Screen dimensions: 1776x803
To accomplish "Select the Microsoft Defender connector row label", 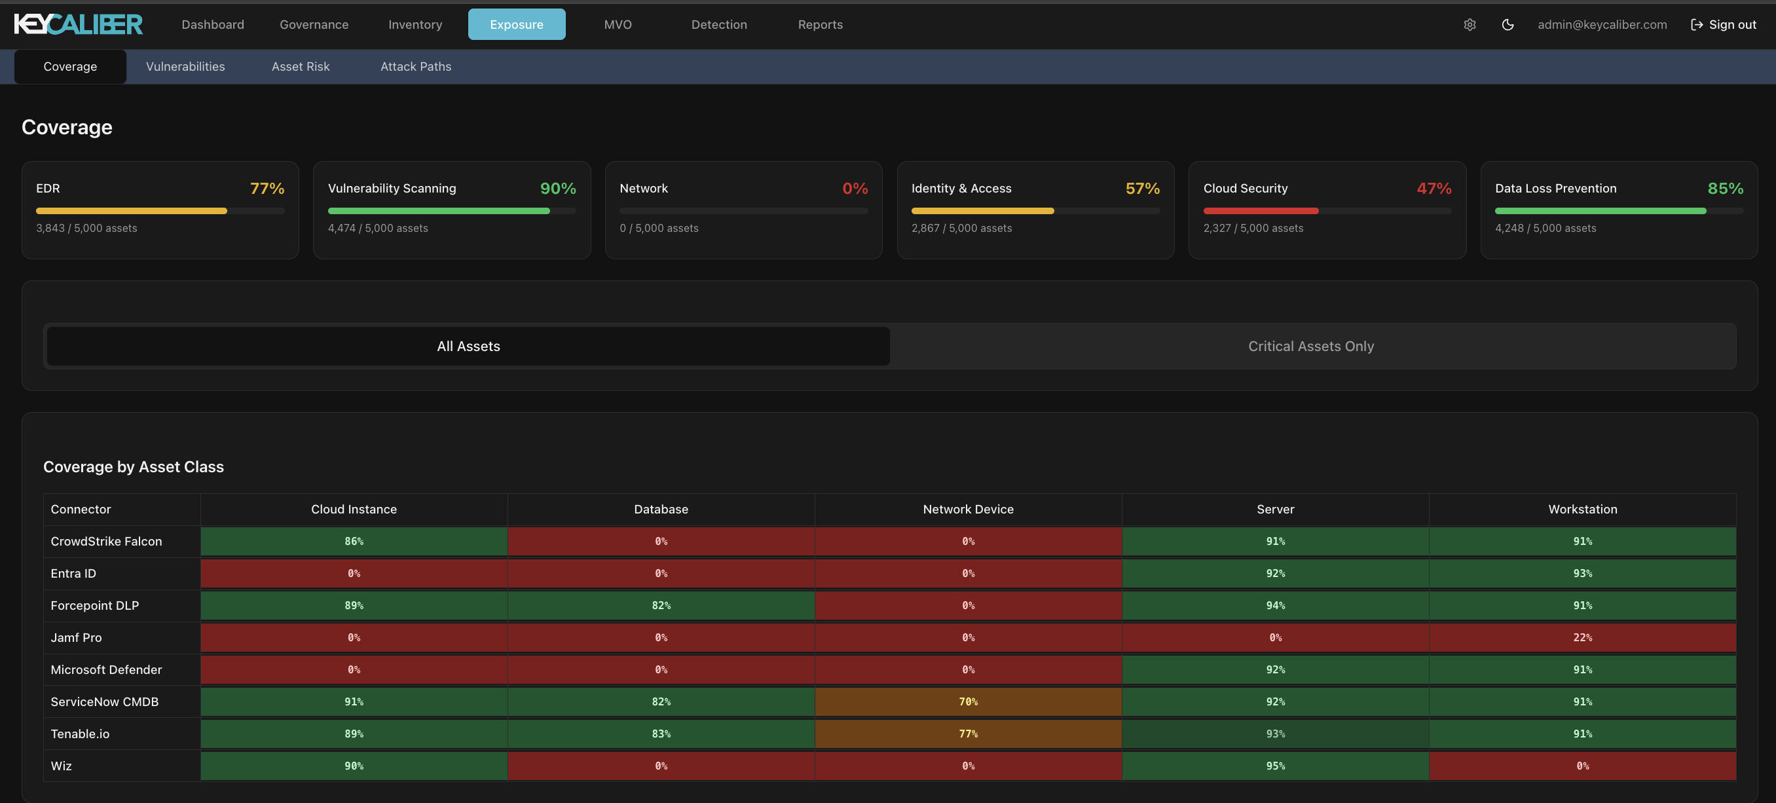I will tap(106, 670).
